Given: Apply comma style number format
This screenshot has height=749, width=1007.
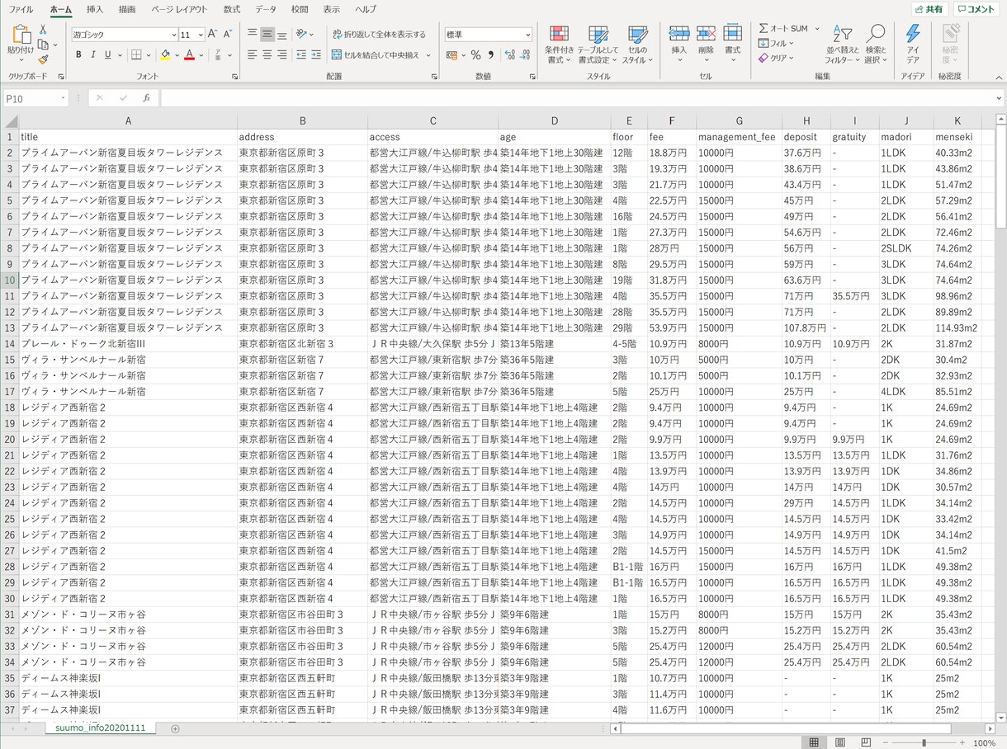Looking at the screenshot, I should pyautogui.click(x=491, y=55).
